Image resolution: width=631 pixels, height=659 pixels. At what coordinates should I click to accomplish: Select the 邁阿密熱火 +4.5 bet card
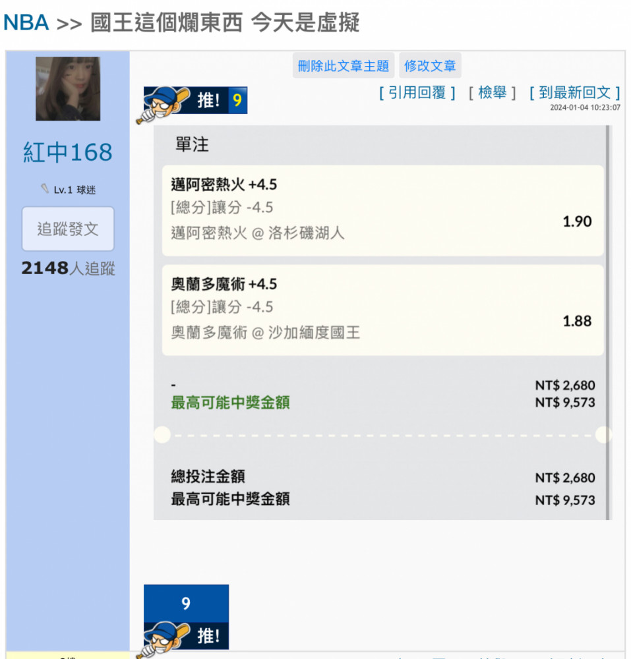pyautogui.click(x=382, y=210)
